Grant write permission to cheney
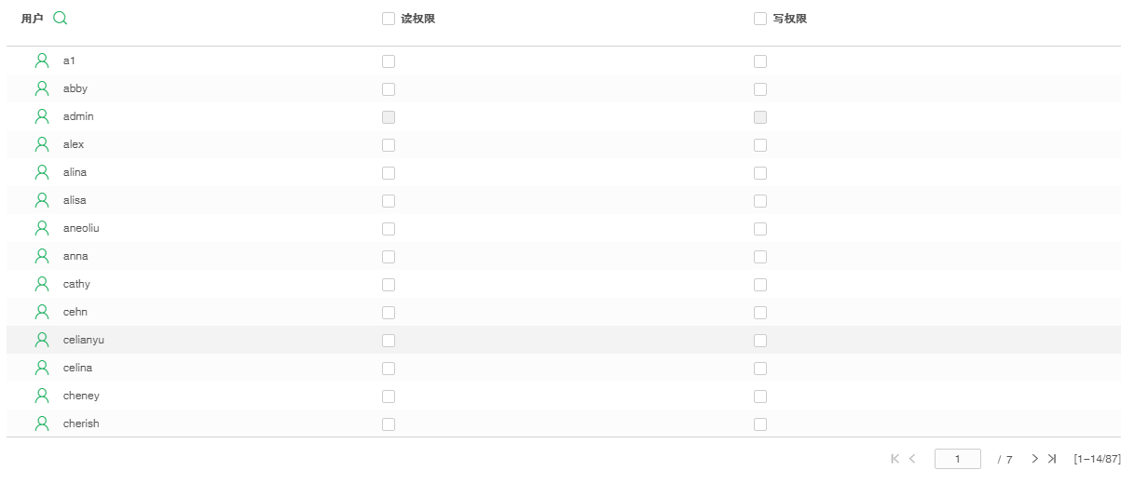1134x484 pixels. click(760, 397)
